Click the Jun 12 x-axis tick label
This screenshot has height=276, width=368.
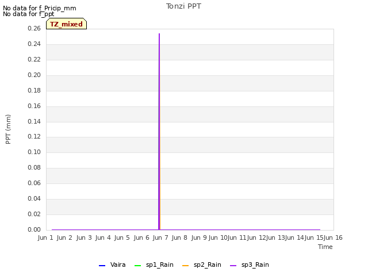point(256,237)
